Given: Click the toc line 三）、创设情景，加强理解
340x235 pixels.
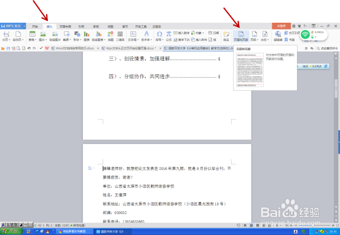Looking at the screenshot, I should [164, 59].
